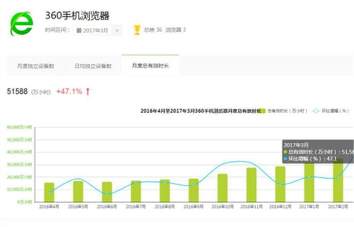Click the 2017年2月 bar

[x=338, y=180]
